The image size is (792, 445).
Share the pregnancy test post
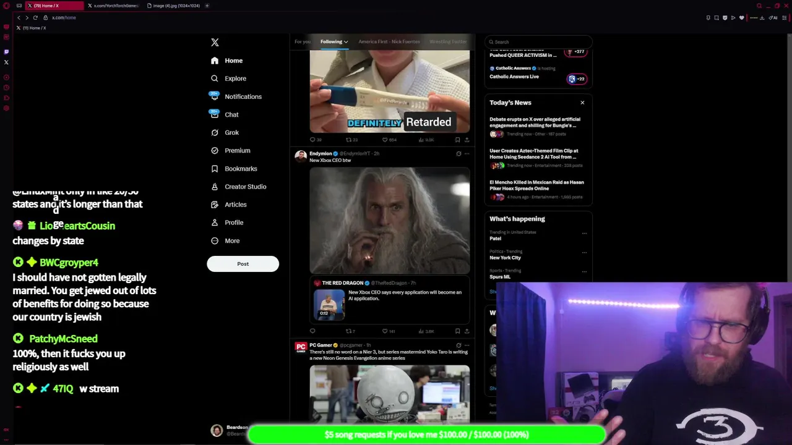pos(467,140)
